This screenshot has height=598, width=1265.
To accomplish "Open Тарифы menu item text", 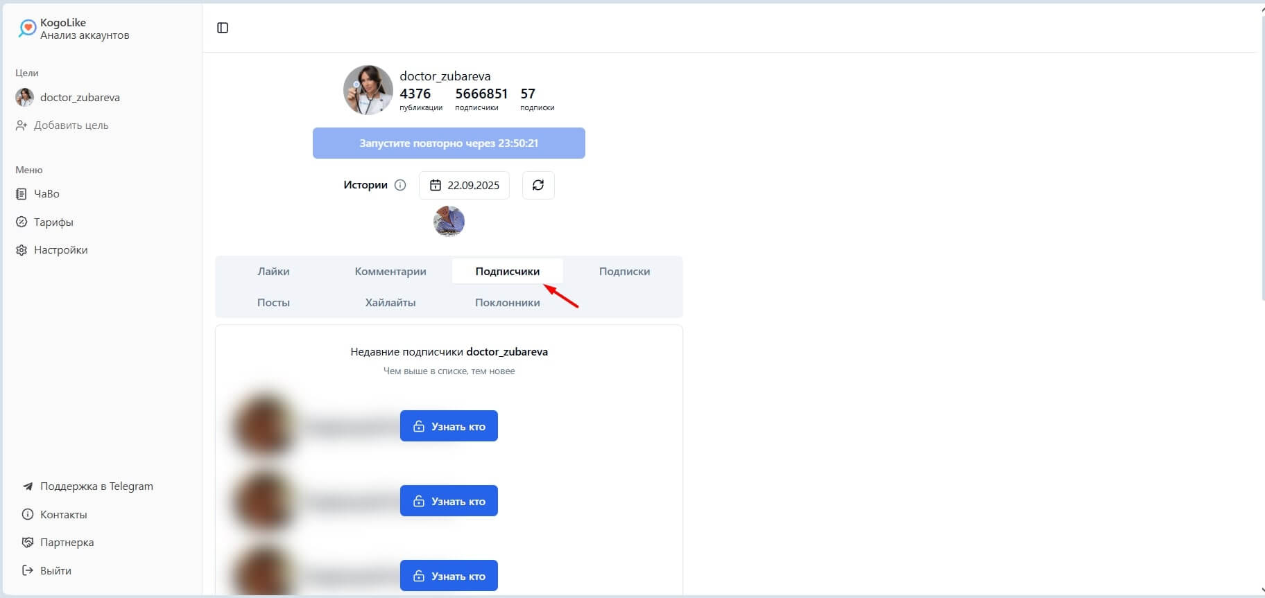I will (53, 222).
